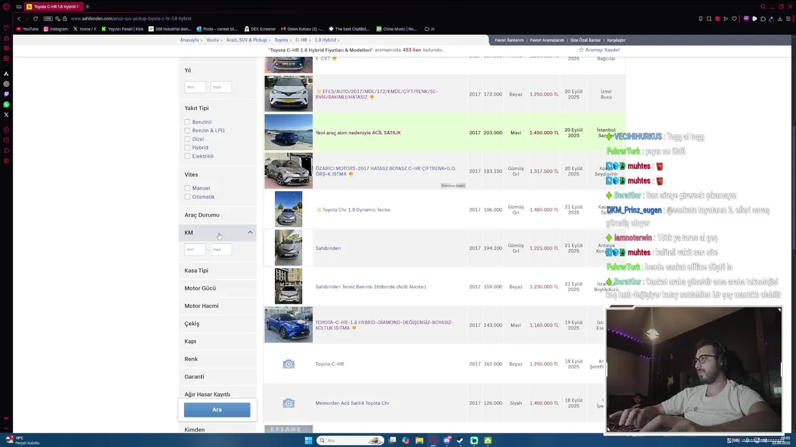Click the Windows taskbar search box
This screenshot has height=447, width=796.
[x=350, y=441]
